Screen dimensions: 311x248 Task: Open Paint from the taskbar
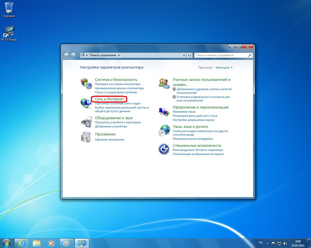tap(67, 243)
